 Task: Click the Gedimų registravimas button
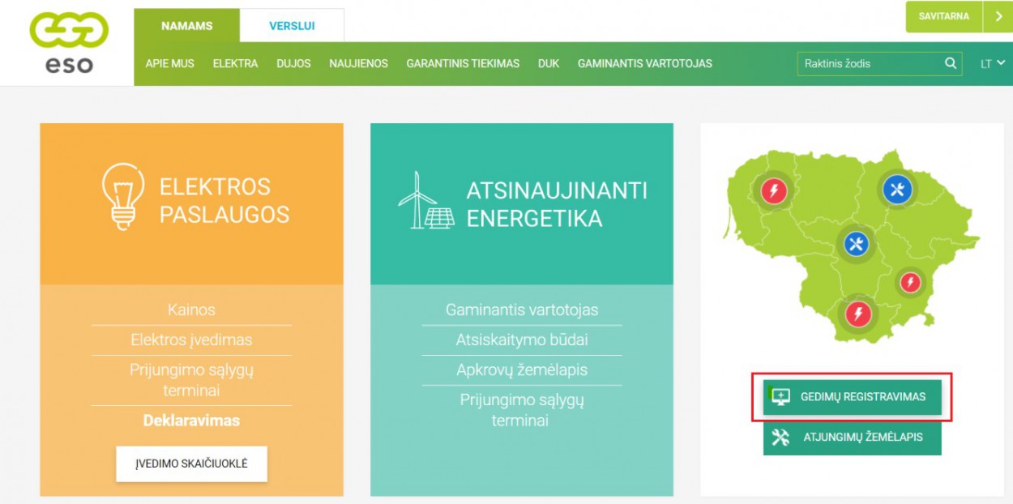click(852, 397)
